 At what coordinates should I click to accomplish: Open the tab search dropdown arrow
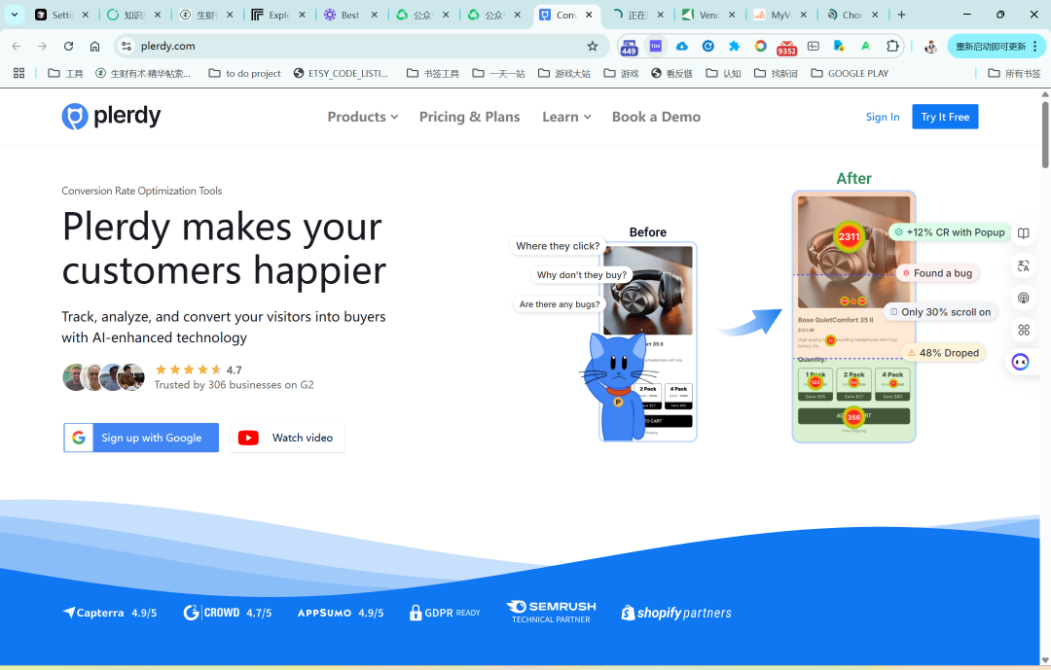(14, 14)
